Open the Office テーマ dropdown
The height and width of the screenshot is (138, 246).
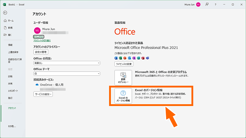click(x=67, y=74)
